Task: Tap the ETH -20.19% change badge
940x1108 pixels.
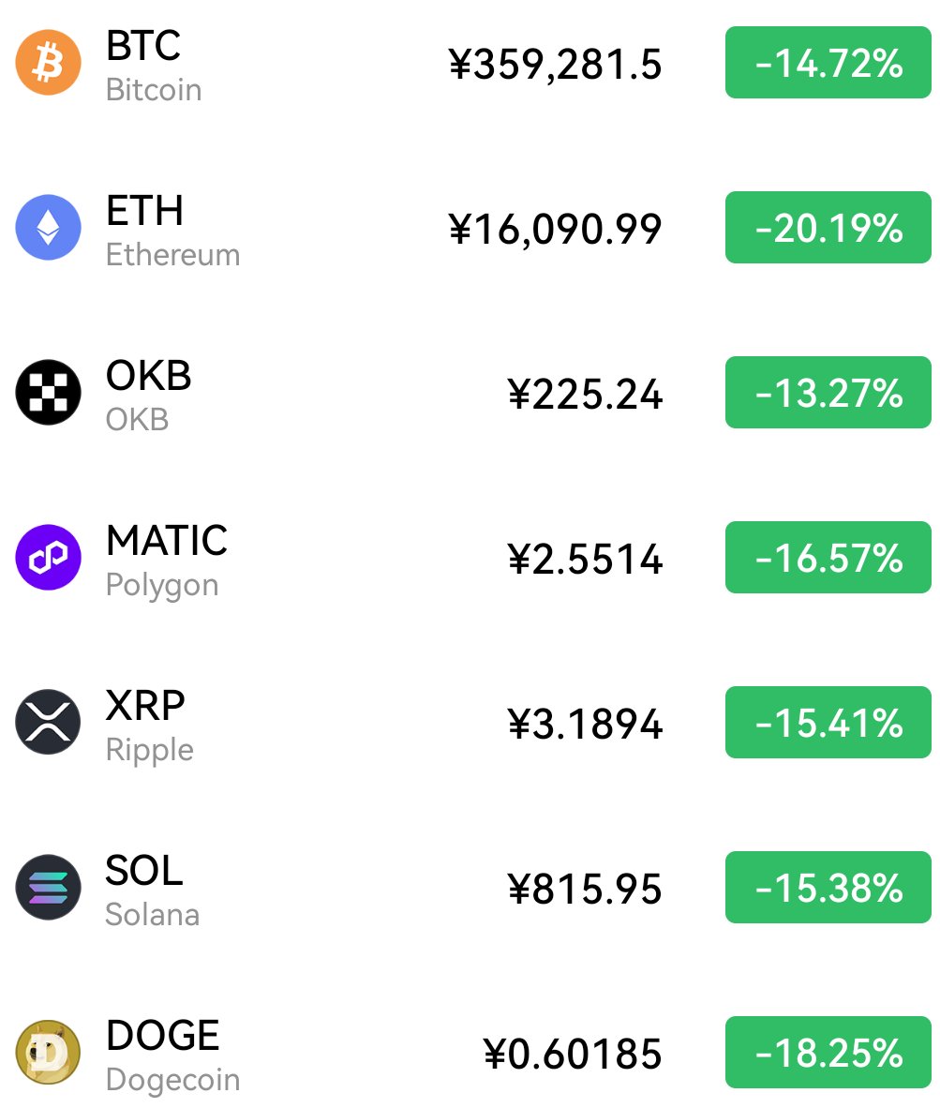Action: point(828,228)
